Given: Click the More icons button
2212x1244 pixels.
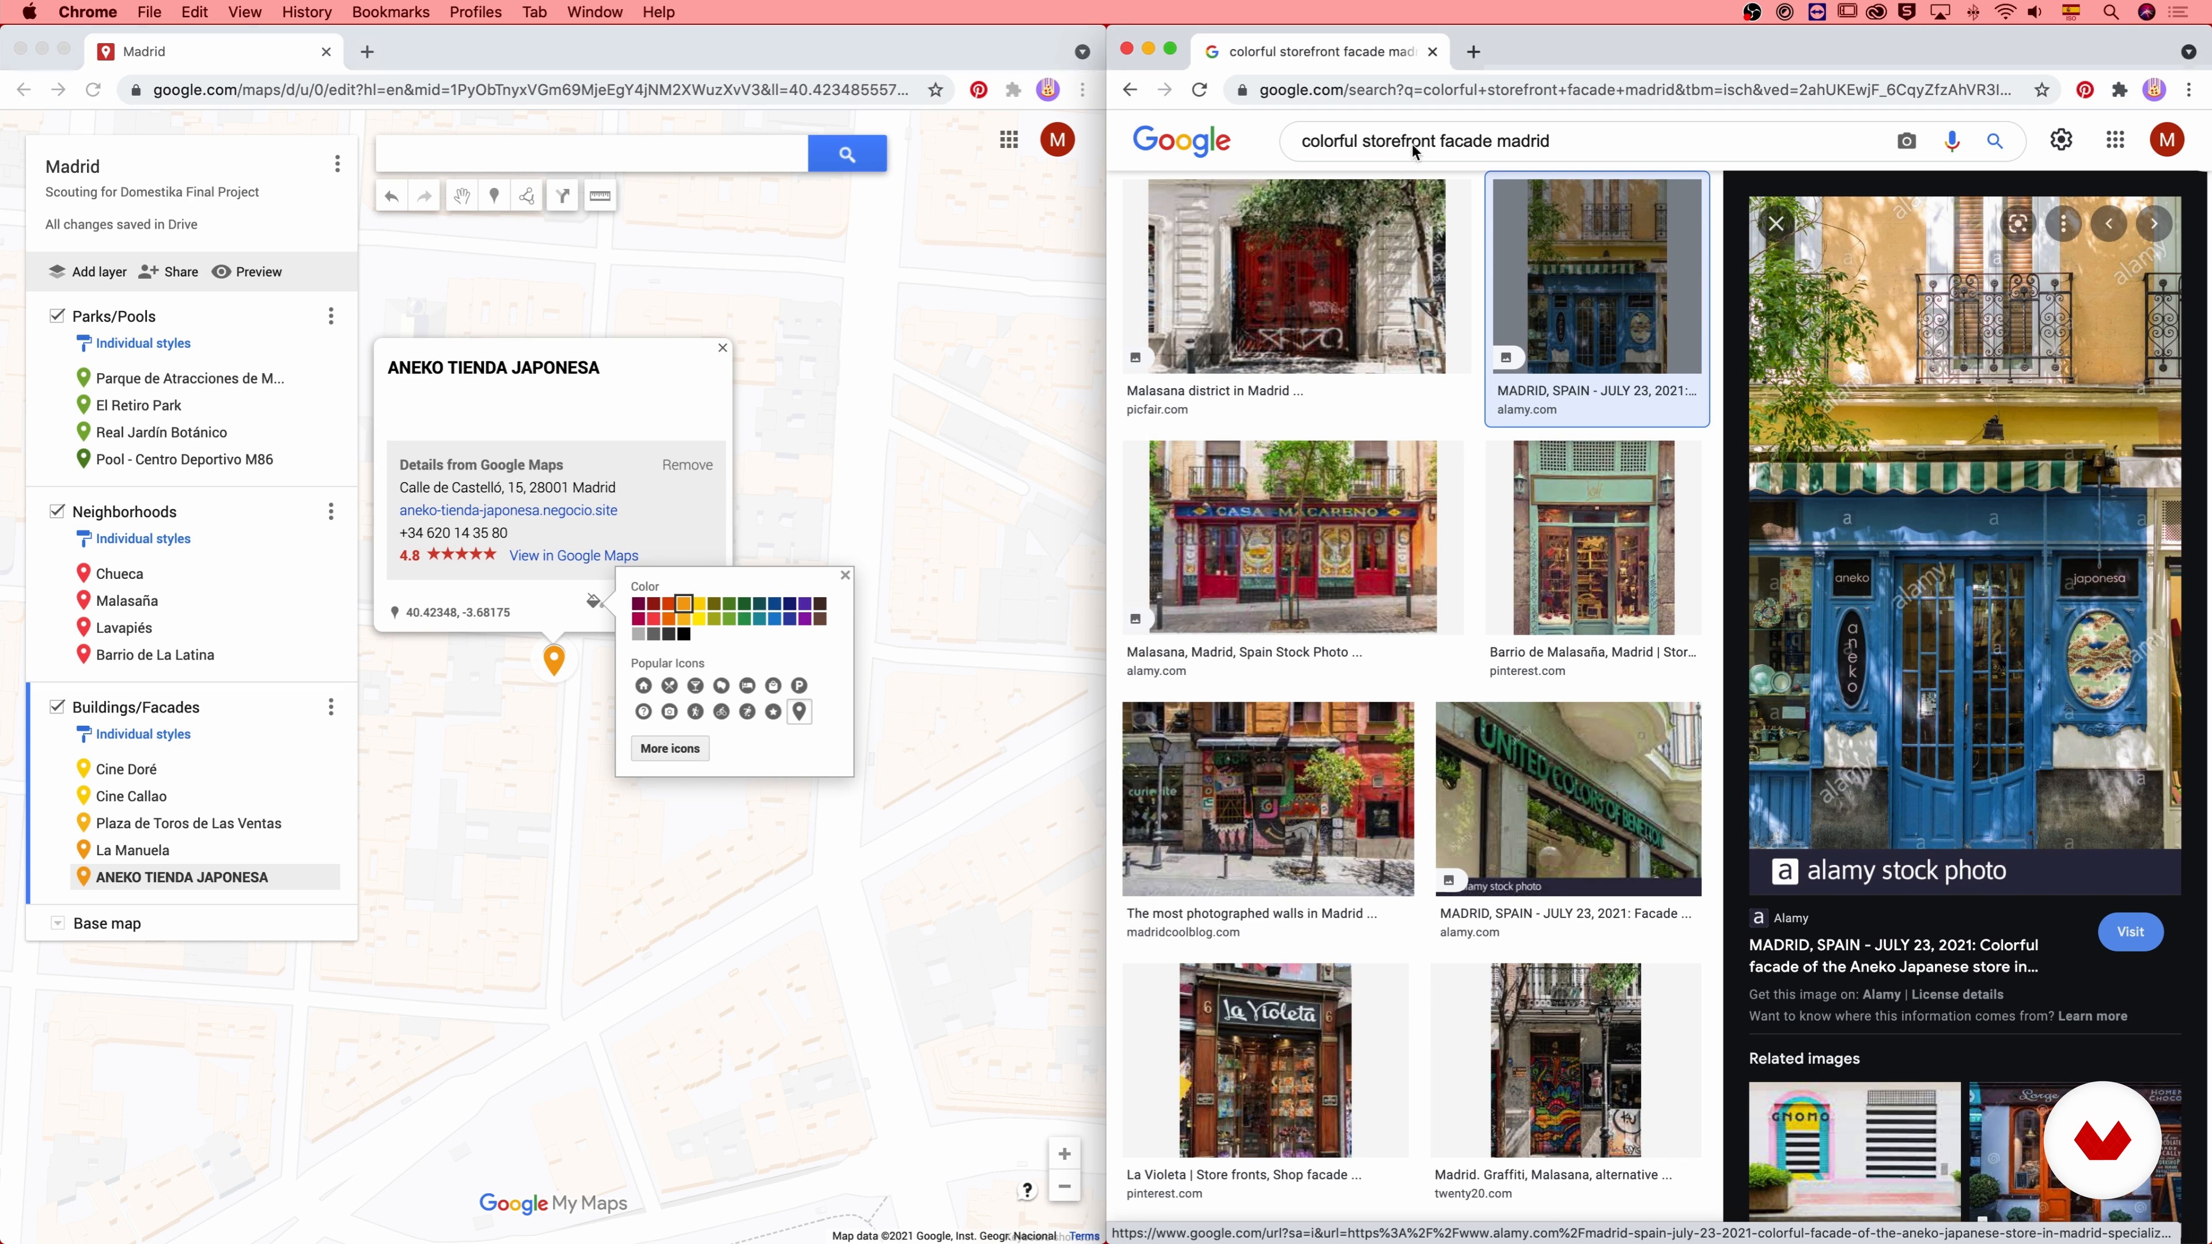Looking at the screenshot, I should (x=670, y=749).
